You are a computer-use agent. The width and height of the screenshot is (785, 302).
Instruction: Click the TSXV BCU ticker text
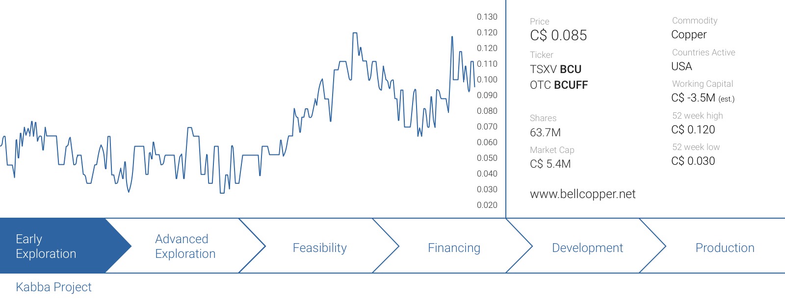[555, 69]
